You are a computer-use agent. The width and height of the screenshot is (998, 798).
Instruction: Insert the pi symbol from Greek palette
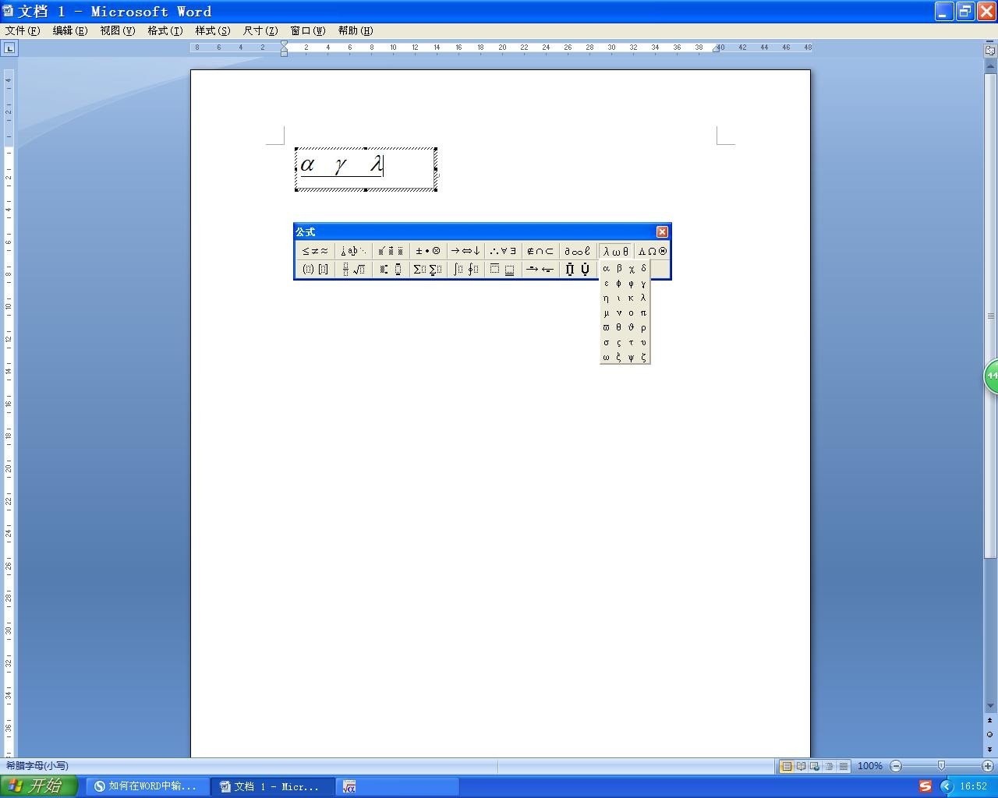point(643,313)
